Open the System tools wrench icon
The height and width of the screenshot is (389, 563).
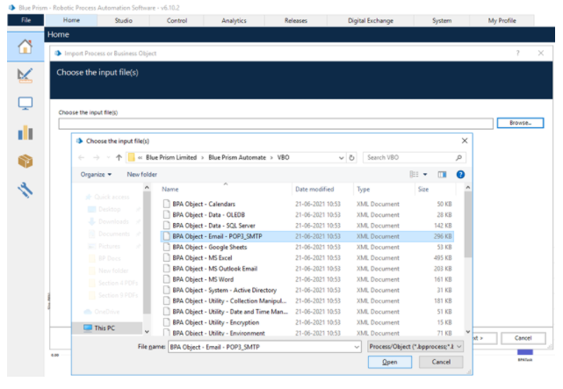[x=25, y=191]
